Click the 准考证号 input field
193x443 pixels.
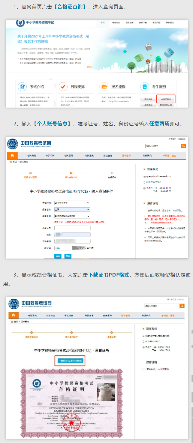pyautogui.click(x=72, y=228)
